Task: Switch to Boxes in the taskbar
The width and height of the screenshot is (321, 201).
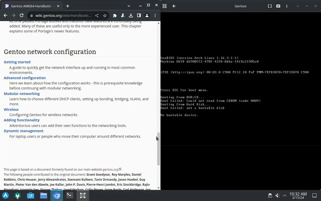Action: click(83, 195)
